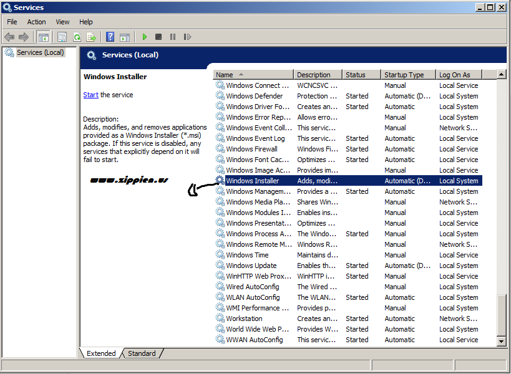Click the gear icon of Windows Update row
Screen dimensions: 511x374
point(220,265)
